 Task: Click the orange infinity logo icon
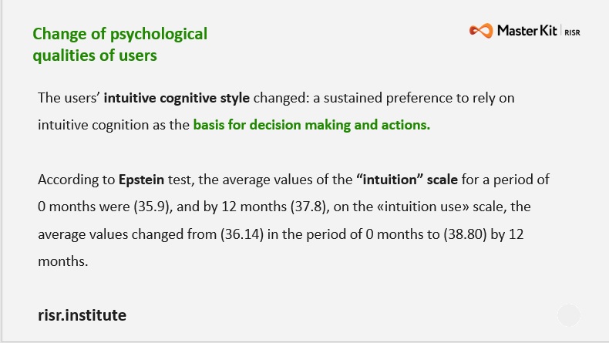[x=480, y=31]
